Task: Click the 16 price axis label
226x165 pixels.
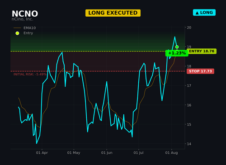Action: pos(189,105)
